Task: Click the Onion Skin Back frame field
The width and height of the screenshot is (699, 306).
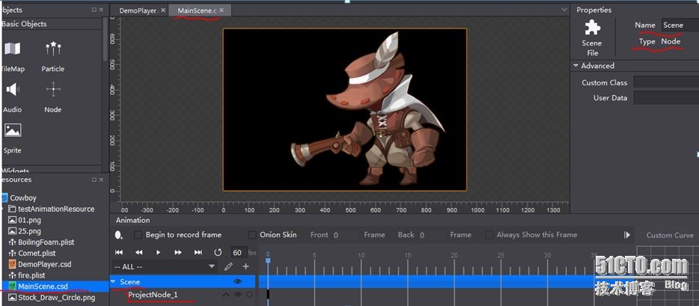Action: click(432, 235)
